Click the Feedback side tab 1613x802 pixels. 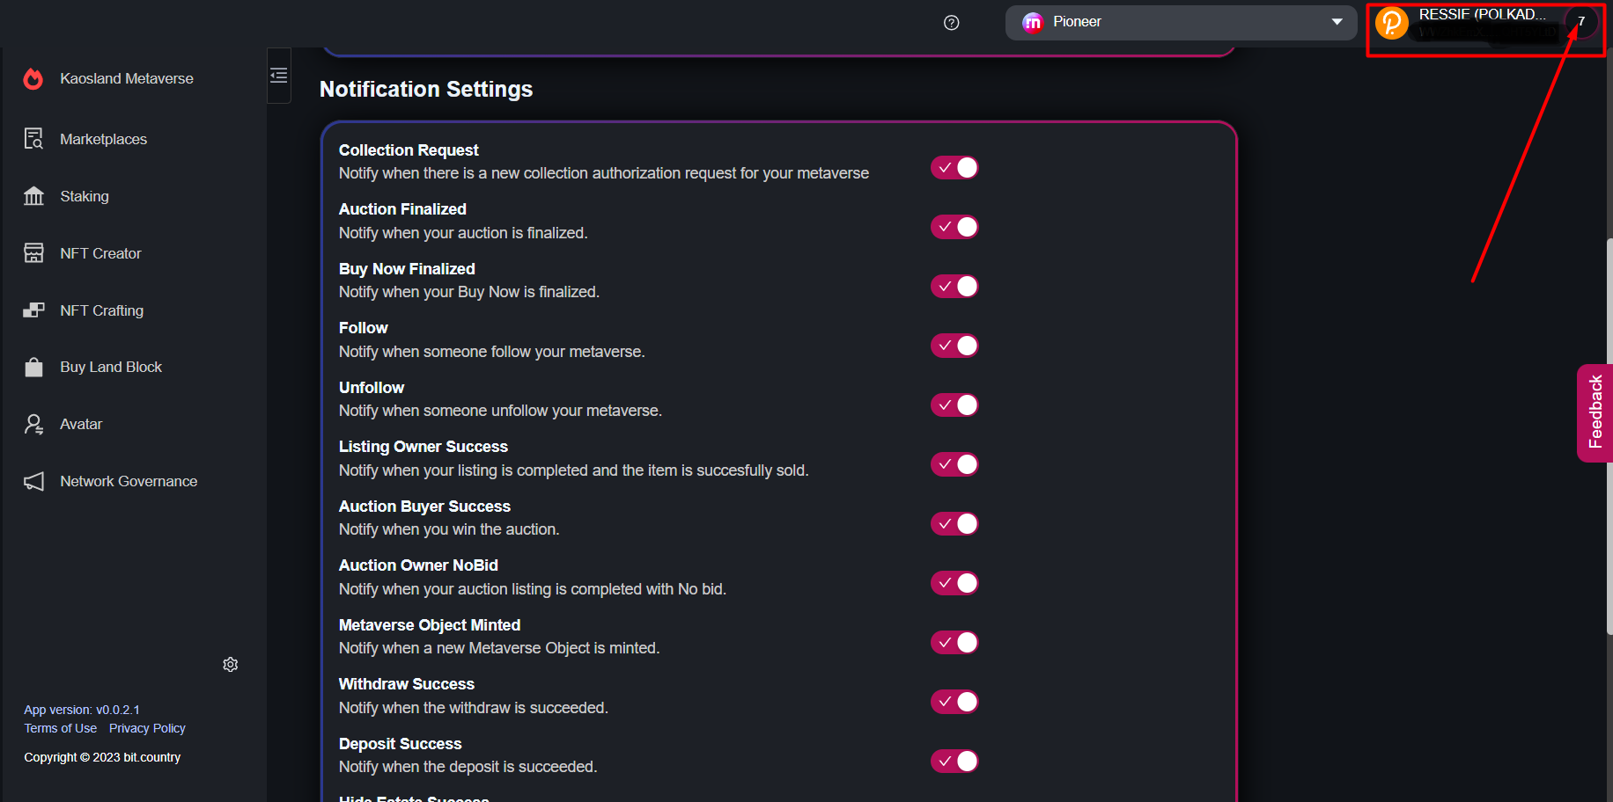(1595, 412)
